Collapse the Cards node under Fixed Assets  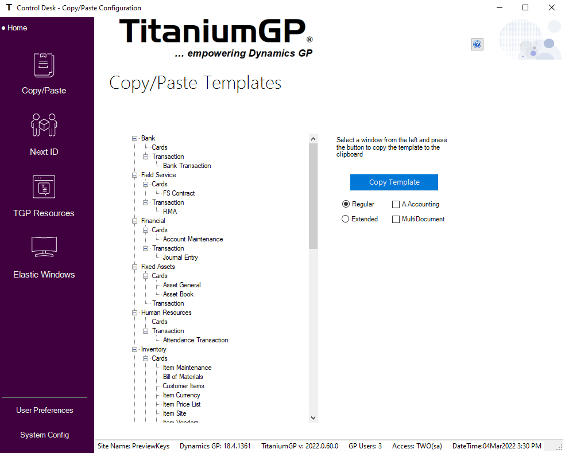146,276
